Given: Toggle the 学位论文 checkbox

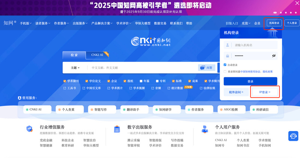Looking at the screenshot, I should (86, 81).
